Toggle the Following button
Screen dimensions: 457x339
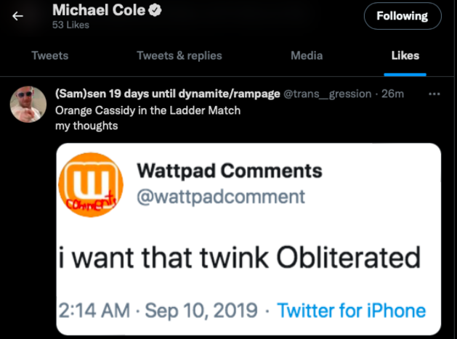[402, 16]
